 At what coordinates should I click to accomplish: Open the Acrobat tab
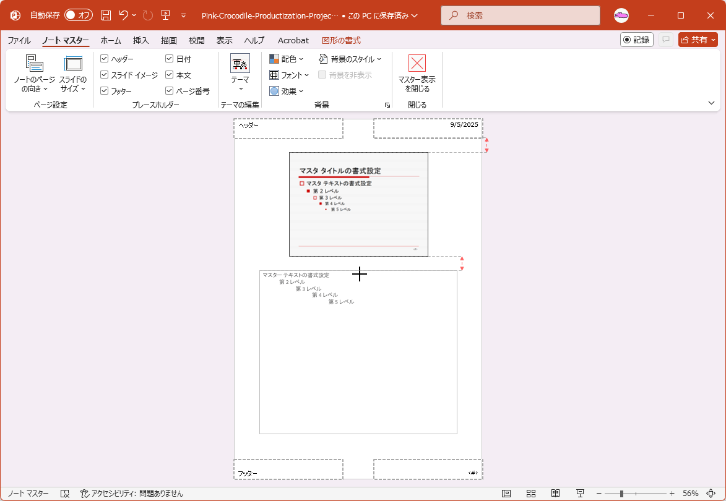293,40
